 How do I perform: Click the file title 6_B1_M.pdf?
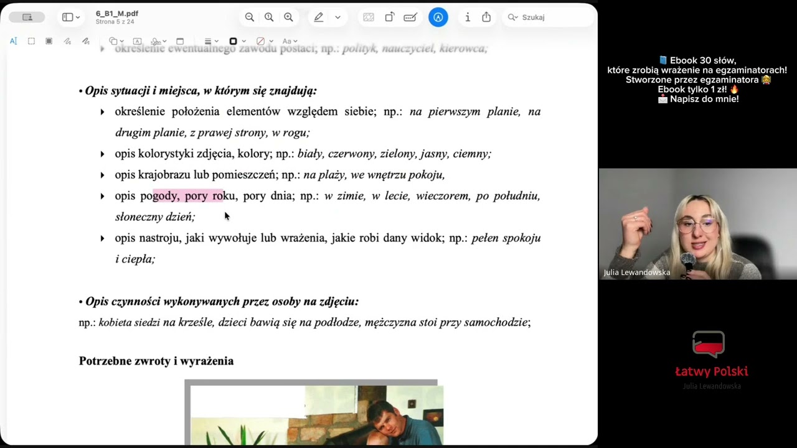(117, 13)
